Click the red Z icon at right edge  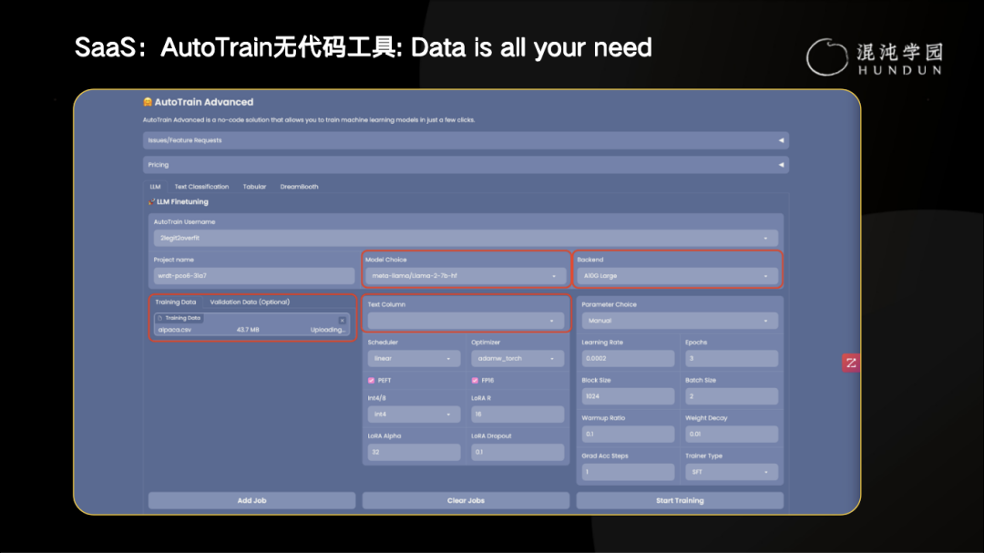851,363
